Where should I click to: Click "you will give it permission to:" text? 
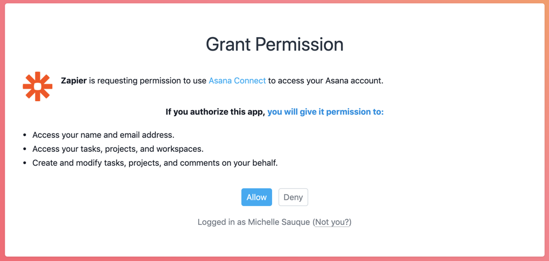coord(325,112)
